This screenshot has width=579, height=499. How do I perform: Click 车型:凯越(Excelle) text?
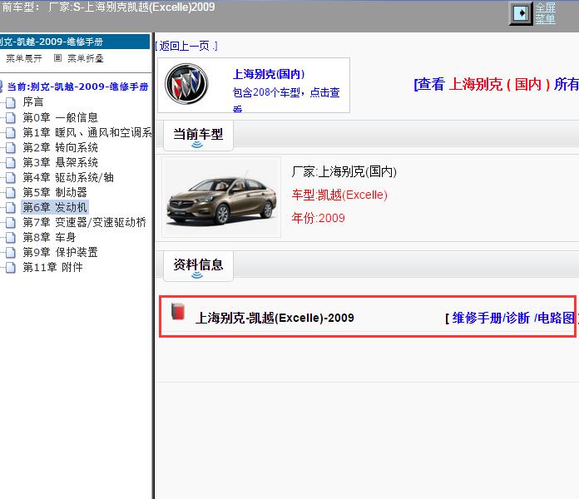coord(339,195)
